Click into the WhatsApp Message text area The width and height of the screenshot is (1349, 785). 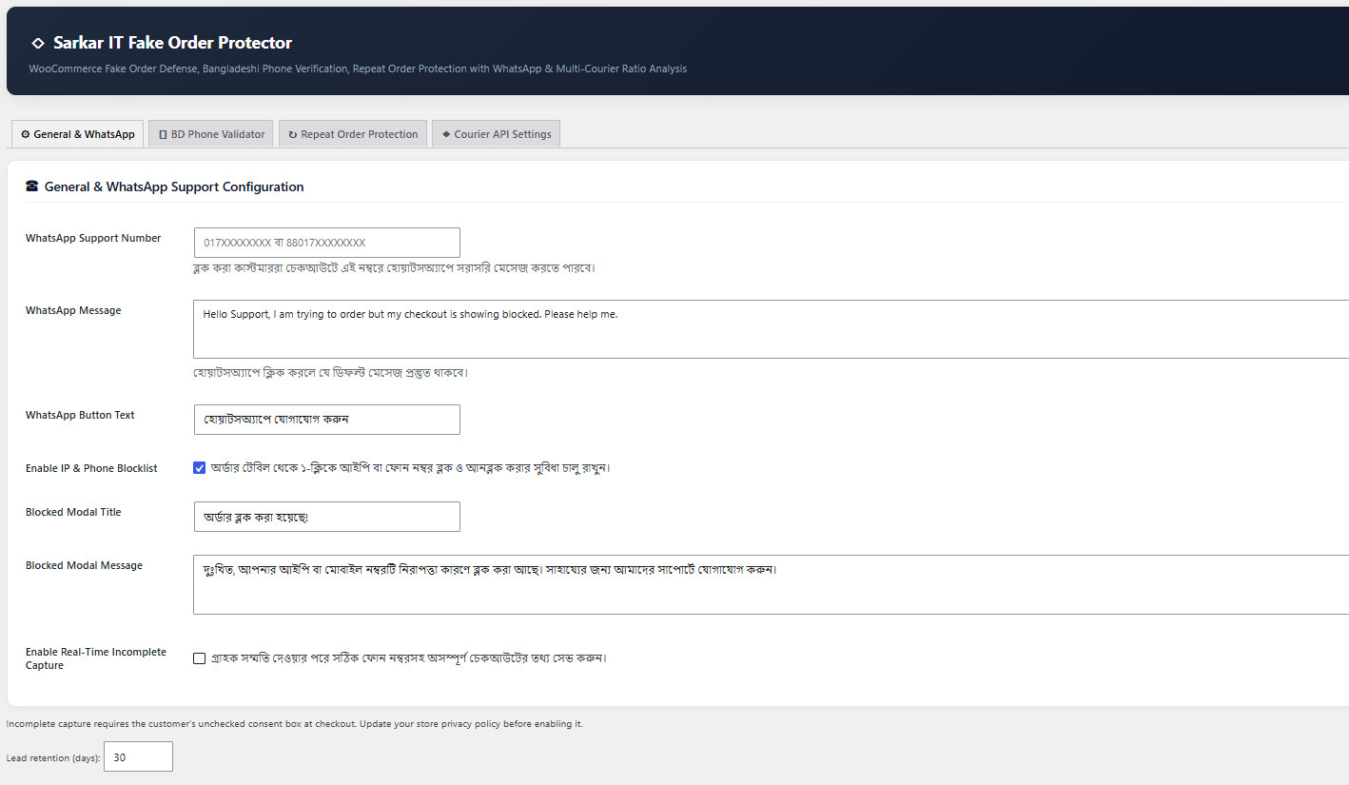771,329
